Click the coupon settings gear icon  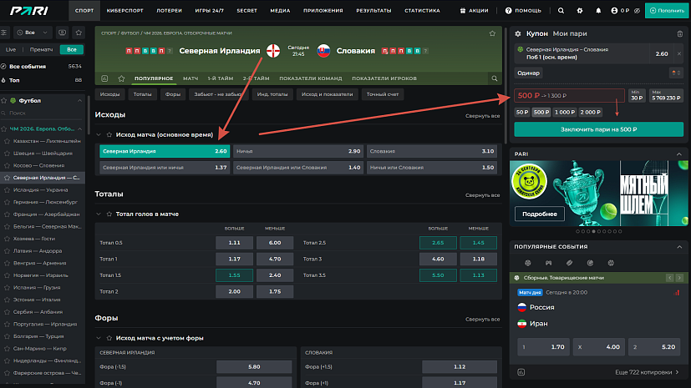click(518, 33)
